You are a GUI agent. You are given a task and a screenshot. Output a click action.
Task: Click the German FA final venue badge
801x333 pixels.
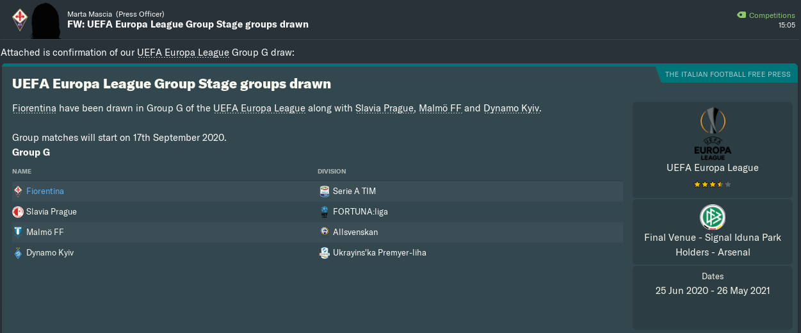[713, 217]
